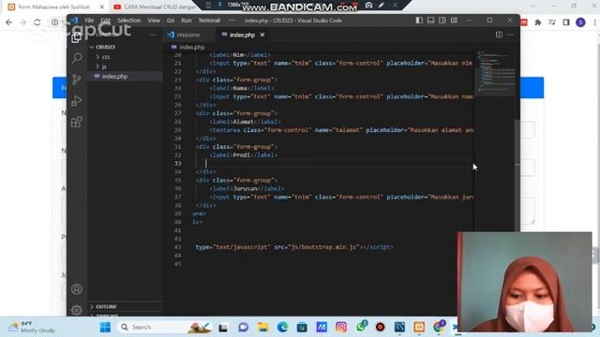This screenshot has width=600, height=337.
Task: Open Instagram from the taskbar
Action: pyautogui.click(x=341, y=327)
